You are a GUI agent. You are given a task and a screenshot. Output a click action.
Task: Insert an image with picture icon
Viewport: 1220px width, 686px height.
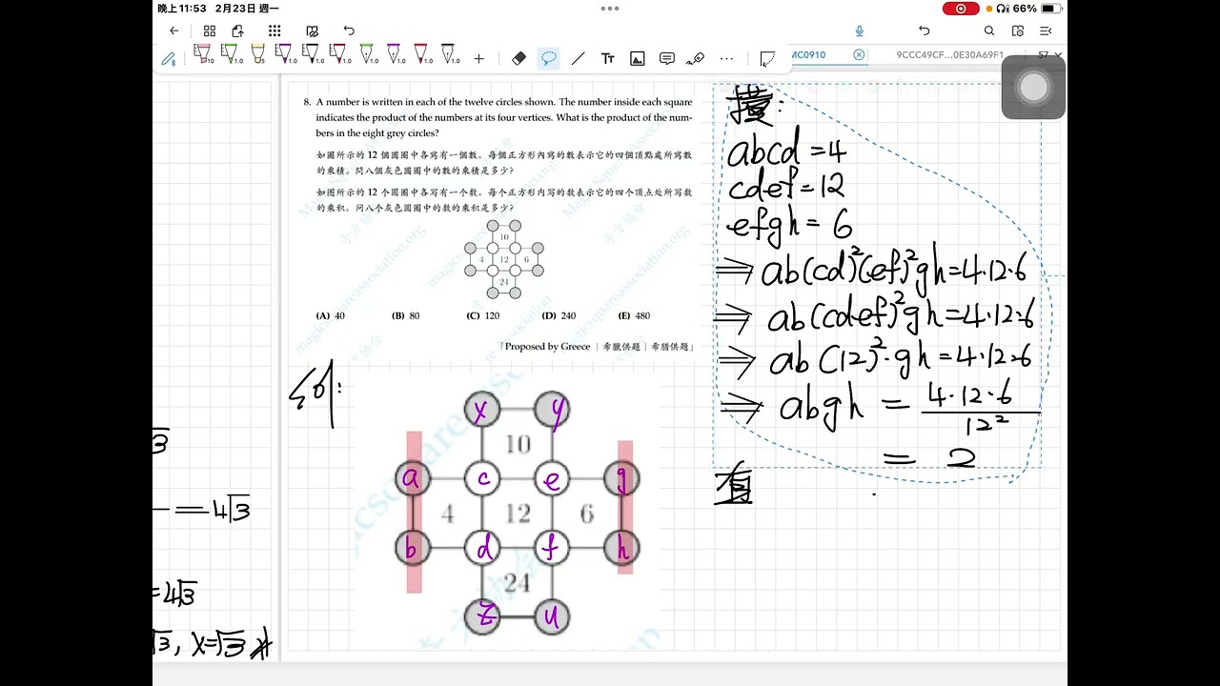click(x=638, y=59)
